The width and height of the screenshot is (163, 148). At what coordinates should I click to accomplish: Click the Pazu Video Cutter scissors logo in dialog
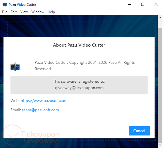[x=15, y=66]
